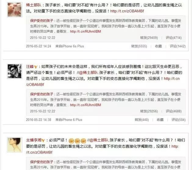Click 转发(440) on 汪峰's post
This screenshot has height=170, width=192.
[142, 120]
